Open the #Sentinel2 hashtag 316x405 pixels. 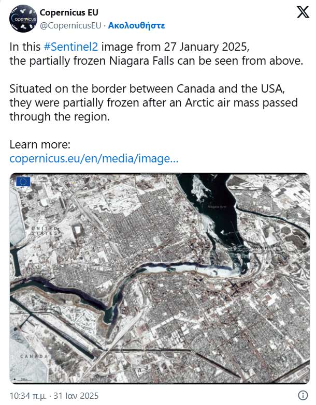click(x=71, y=46)
